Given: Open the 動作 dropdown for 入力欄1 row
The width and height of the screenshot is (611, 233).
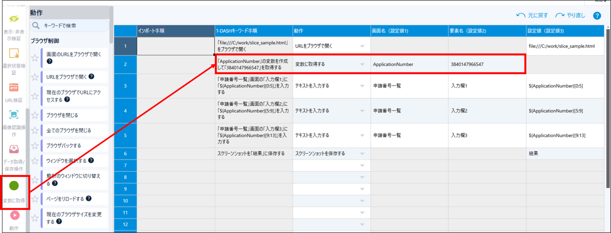Looking at the screenshot, I should (x=362, y=86).
